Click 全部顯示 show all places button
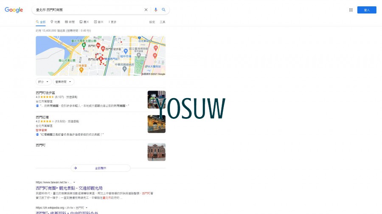This screenshot has width=382, height=214. (101, 168)
